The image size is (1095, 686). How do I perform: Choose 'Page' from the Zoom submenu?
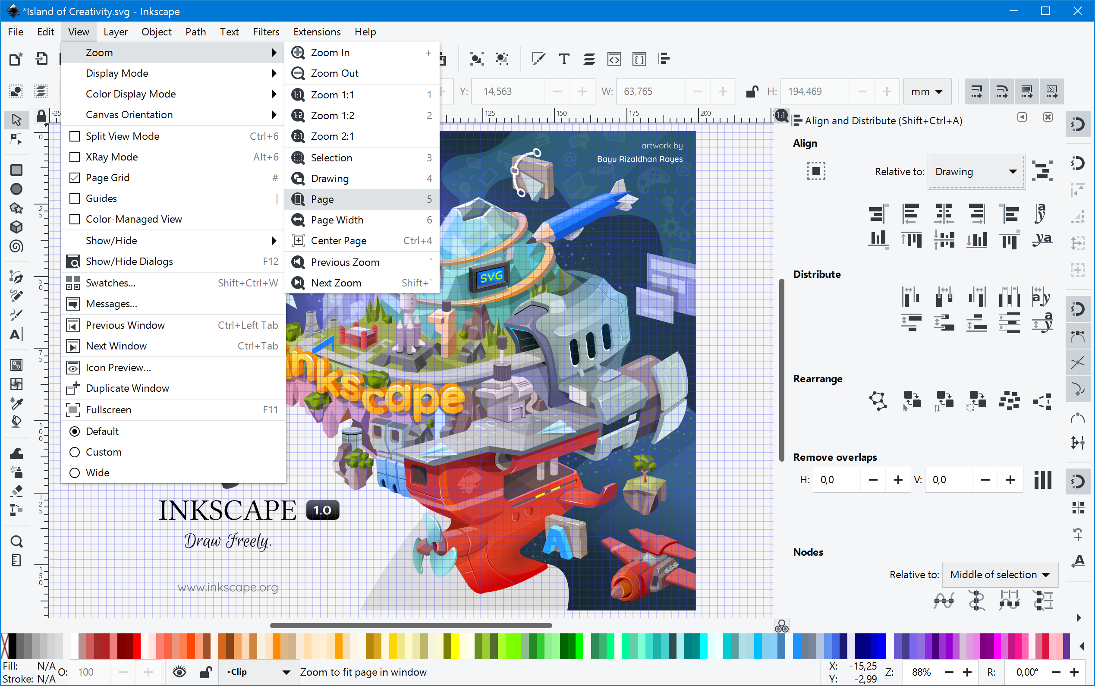[322, 199]
